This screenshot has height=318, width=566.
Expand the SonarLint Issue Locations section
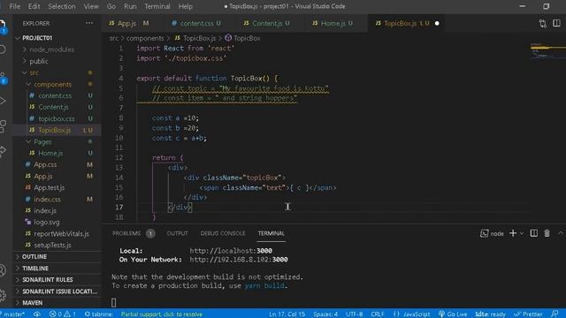[57, 291]
